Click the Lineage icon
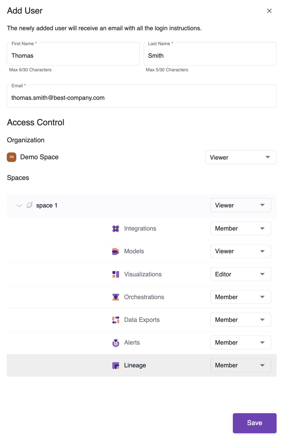Viewport: 281px width, 439px height. (x=116, y=366)
